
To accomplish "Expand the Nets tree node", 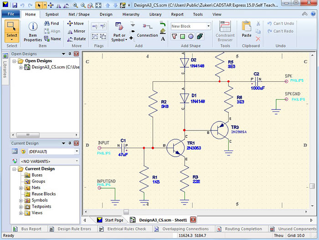I will [x=21, y=188].
